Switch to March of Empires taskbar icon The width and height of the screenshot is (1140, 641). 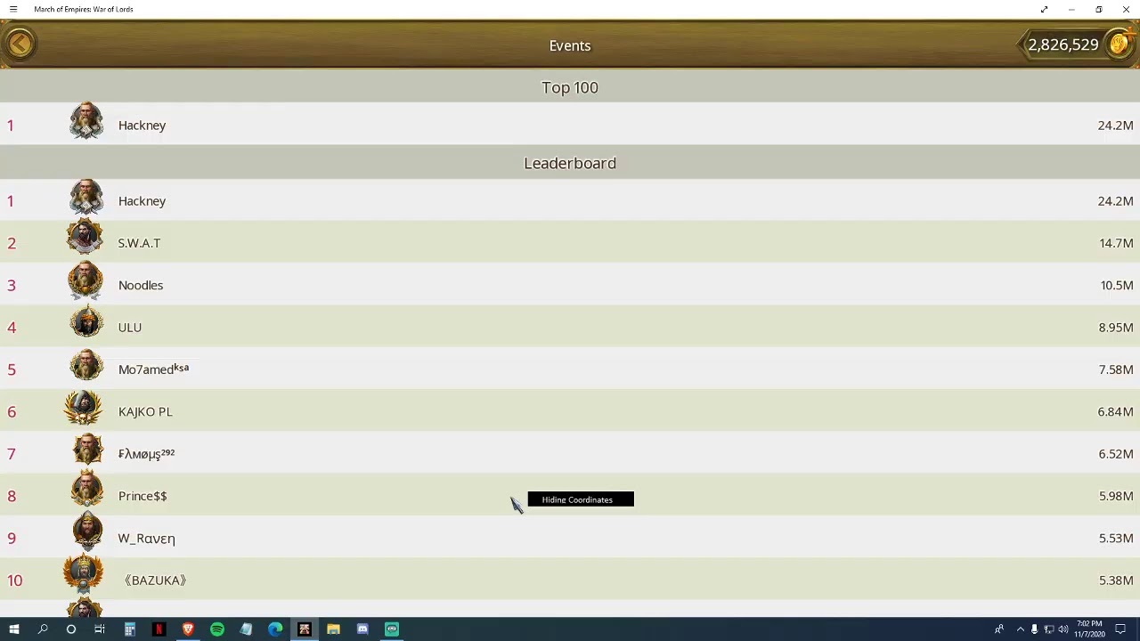pyautogui.click(x=305, y=629)
